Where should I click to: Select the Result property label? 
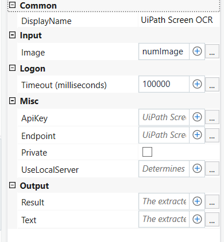tap(33, 203)
